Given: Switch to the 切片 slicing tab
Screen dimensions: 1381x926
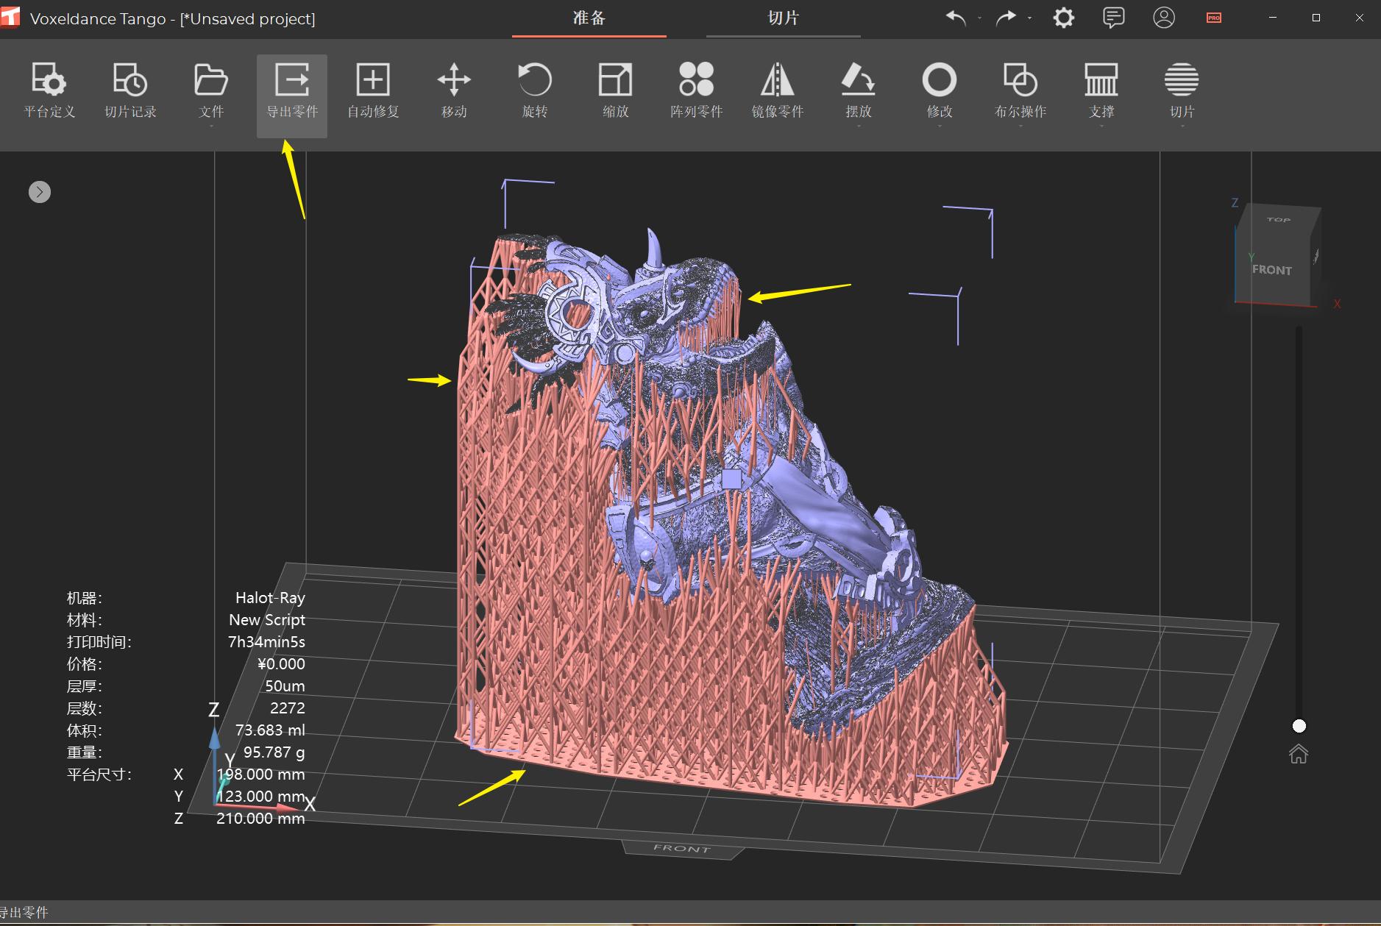Looking at the screenshot, I should (x=783, y=18).
